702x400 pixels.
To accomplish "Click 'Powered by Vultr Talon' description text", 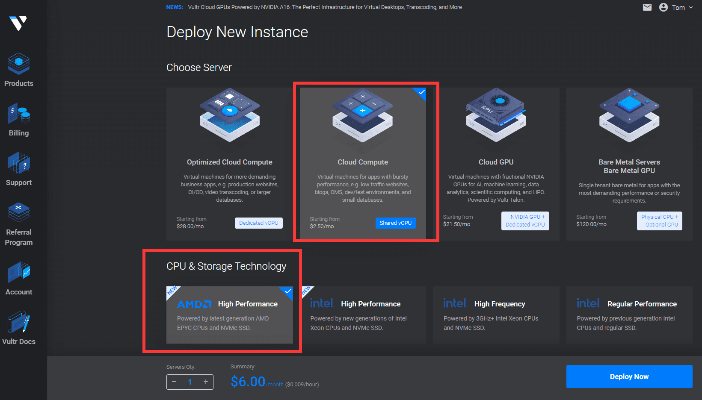I will point(496,200).
